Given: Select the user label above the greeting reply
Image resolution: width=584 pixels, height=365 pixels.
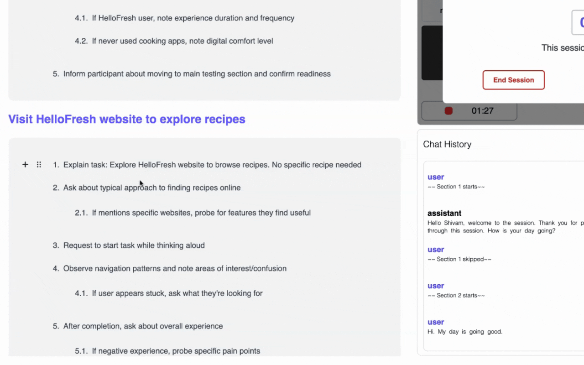Looking at the screenshot, I should tap(436, 322).
